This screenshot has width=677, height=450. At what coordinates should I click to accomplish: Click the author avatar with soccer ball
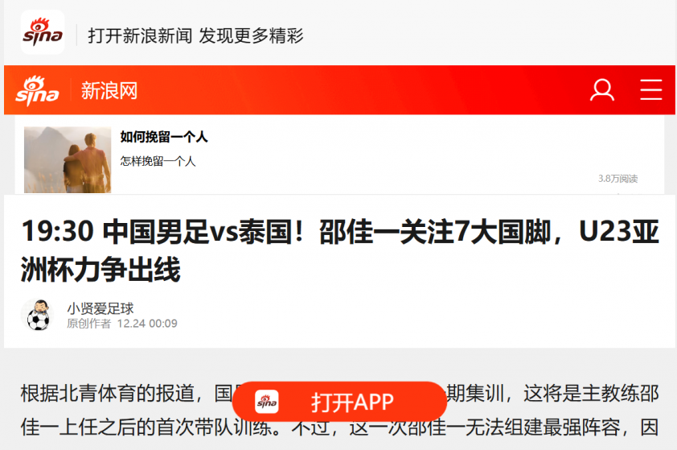[x=37, y=315]
